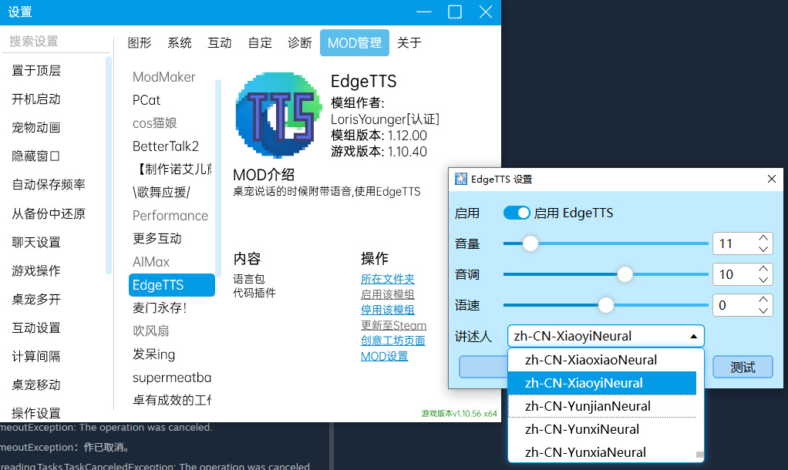The width and height of the screenshot is (788, 470).
Task: Select 麦门永存! mod
Action: pos(171,307)
